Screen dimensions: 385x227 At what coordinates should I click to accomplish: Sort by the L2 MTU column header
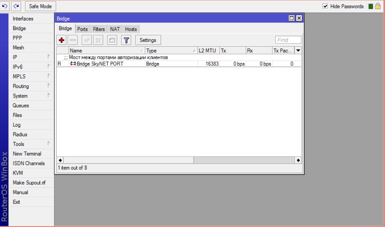pyautogui.click(x=209, y=50)
